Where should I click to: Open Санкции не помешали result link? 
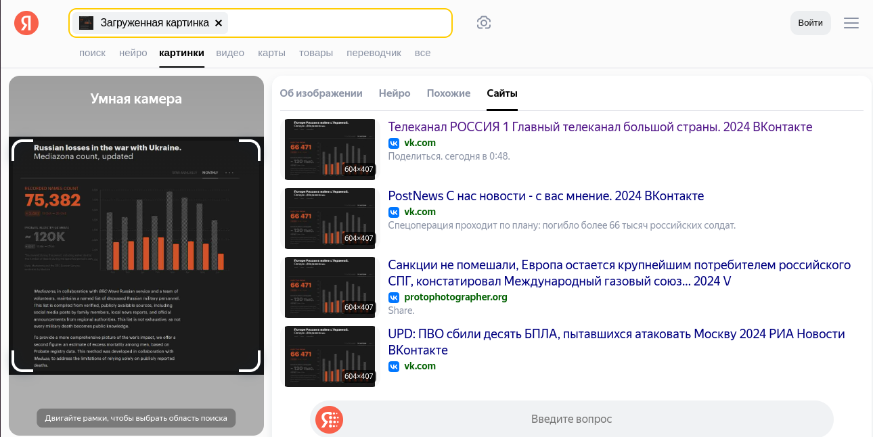[x=619, y=273]
